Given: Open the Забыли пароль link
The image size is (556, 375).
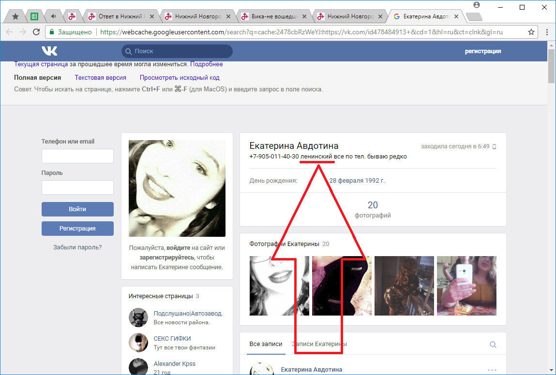Looking at the screenshot, I should pos(77,247).
